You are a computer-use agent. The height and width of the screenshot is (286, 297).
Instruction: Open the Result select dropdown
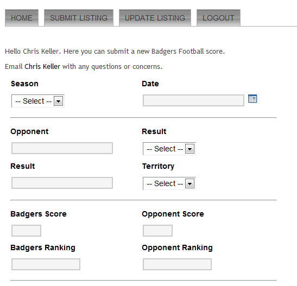pos(169,149)
